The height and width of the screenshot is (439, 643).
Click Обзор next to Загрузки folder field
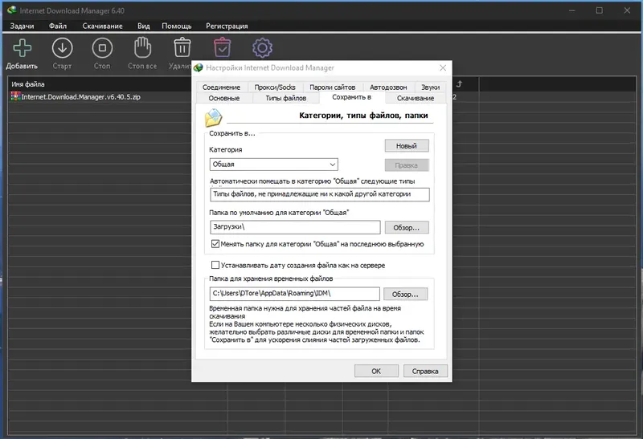[x=407, y=227]
